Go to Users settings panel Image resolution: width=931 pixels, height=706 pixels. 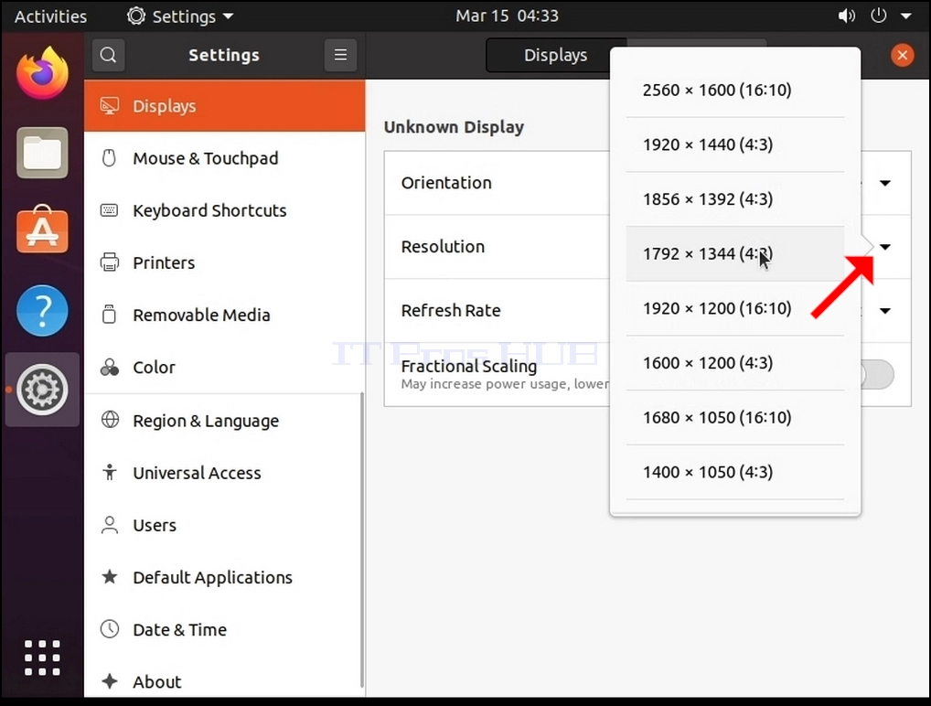pyautogui.click(x=224, y=525)
